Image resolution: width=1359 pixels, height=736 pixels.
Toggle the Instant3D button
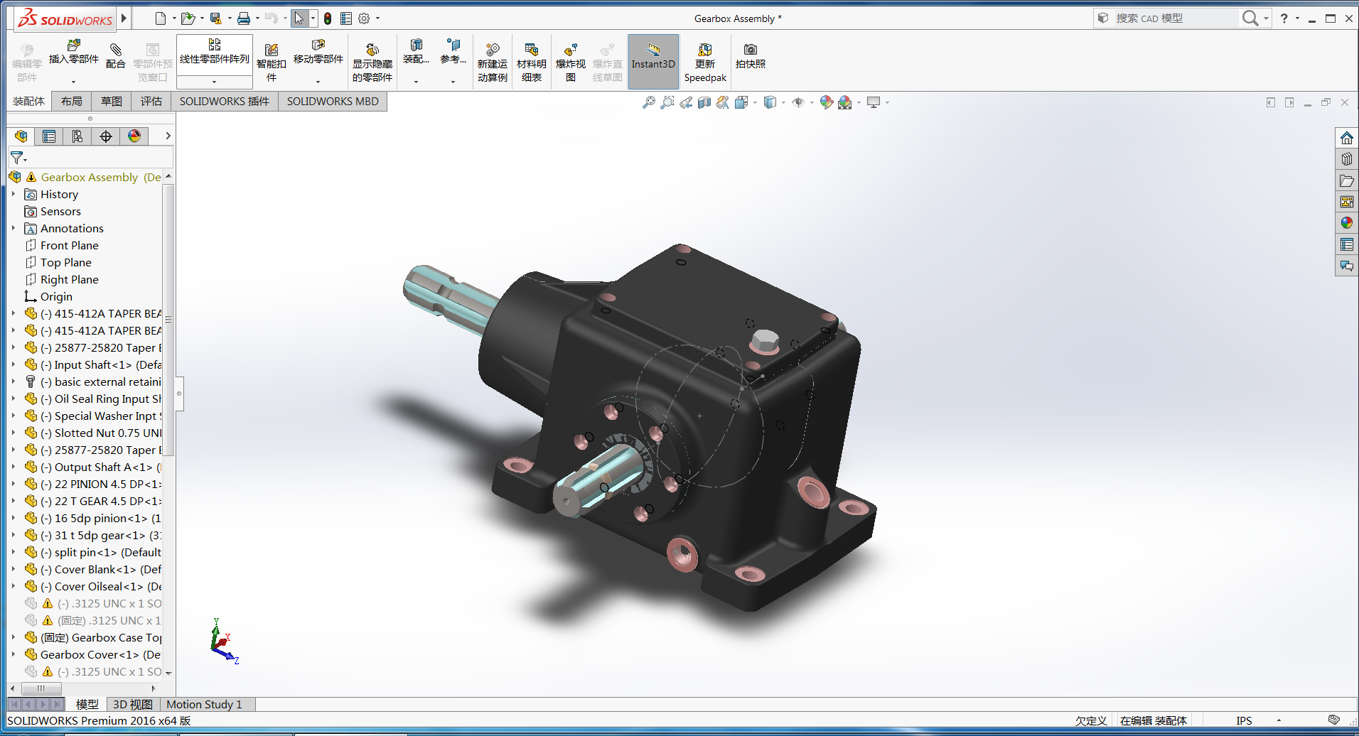[x=652, y=57]
